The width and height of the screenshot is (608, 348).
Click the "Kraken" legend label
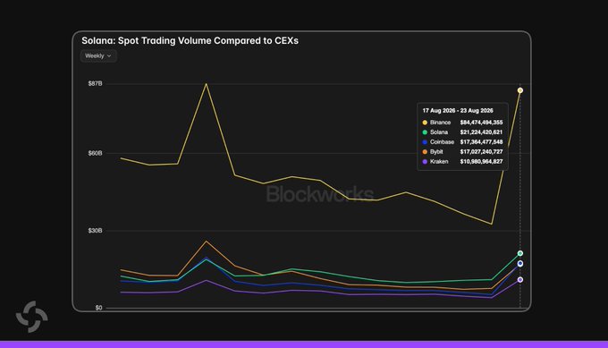(x=439, y=161)
